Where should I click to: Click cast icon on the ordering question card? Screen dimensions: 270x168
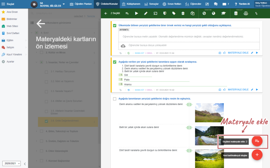[220, 90]
